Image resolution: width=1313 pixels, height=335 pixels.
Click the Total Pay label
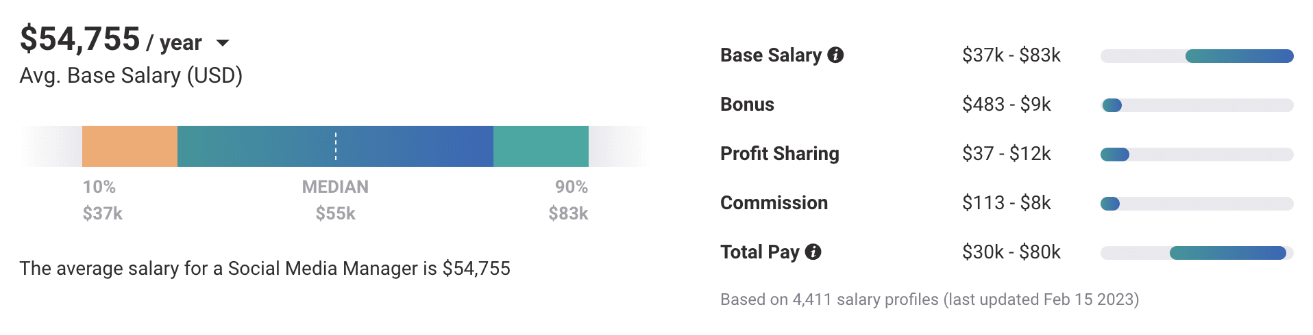coord(759,252)
